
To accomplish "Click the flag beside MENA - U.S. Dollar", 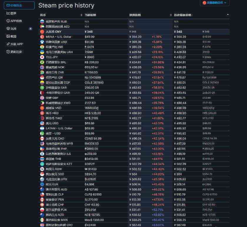I will tap(42, 37).
